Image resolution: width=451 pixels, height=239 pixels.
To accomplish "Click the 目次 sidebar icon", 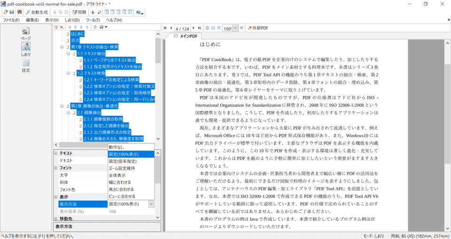I will 26,65.
